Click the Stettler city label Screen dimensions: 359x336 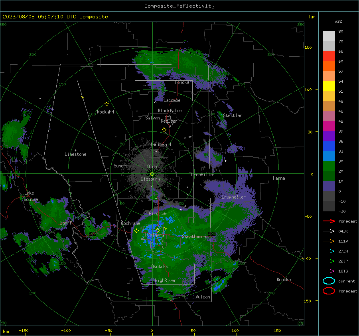(233, 115)
